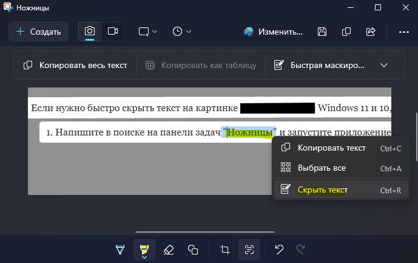Screen dimensions: 418x263
Task: Click Копировать весь текст
Action: [75, 65]
